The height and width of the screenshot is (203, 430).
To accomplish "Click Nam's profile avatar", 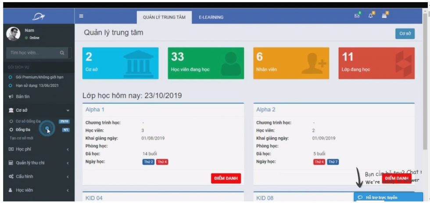I will coord(13,34).
